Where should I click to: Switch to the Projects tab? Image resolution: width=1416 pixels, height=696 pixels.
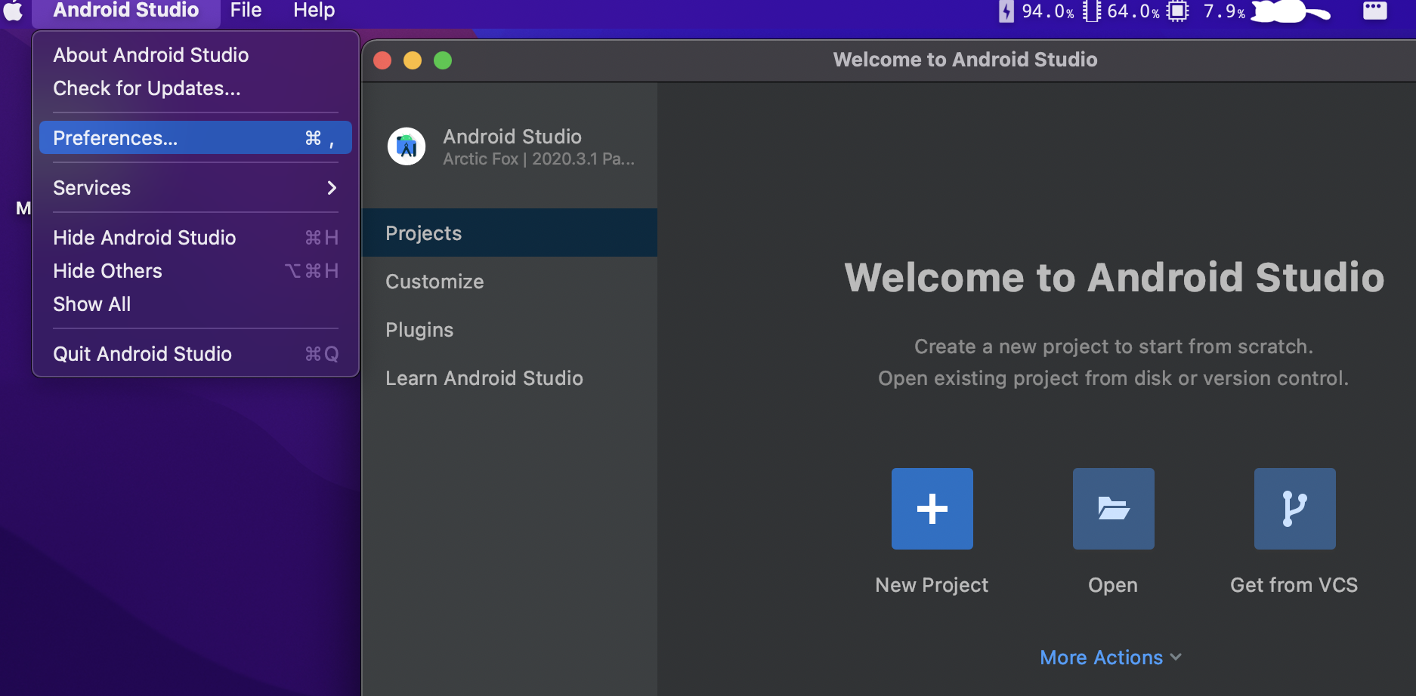509,233
